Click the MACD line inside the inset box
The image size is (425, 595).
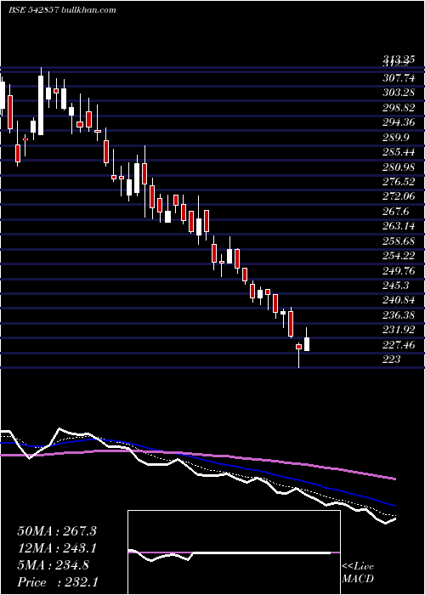click(x=229, y=554)
